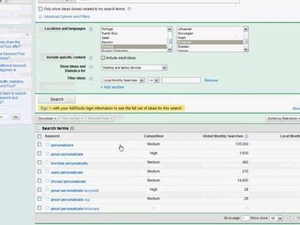Sort by Global Monthly Searches column header
This screenshot has height=225, width=300.
click(x=222, y=136)
